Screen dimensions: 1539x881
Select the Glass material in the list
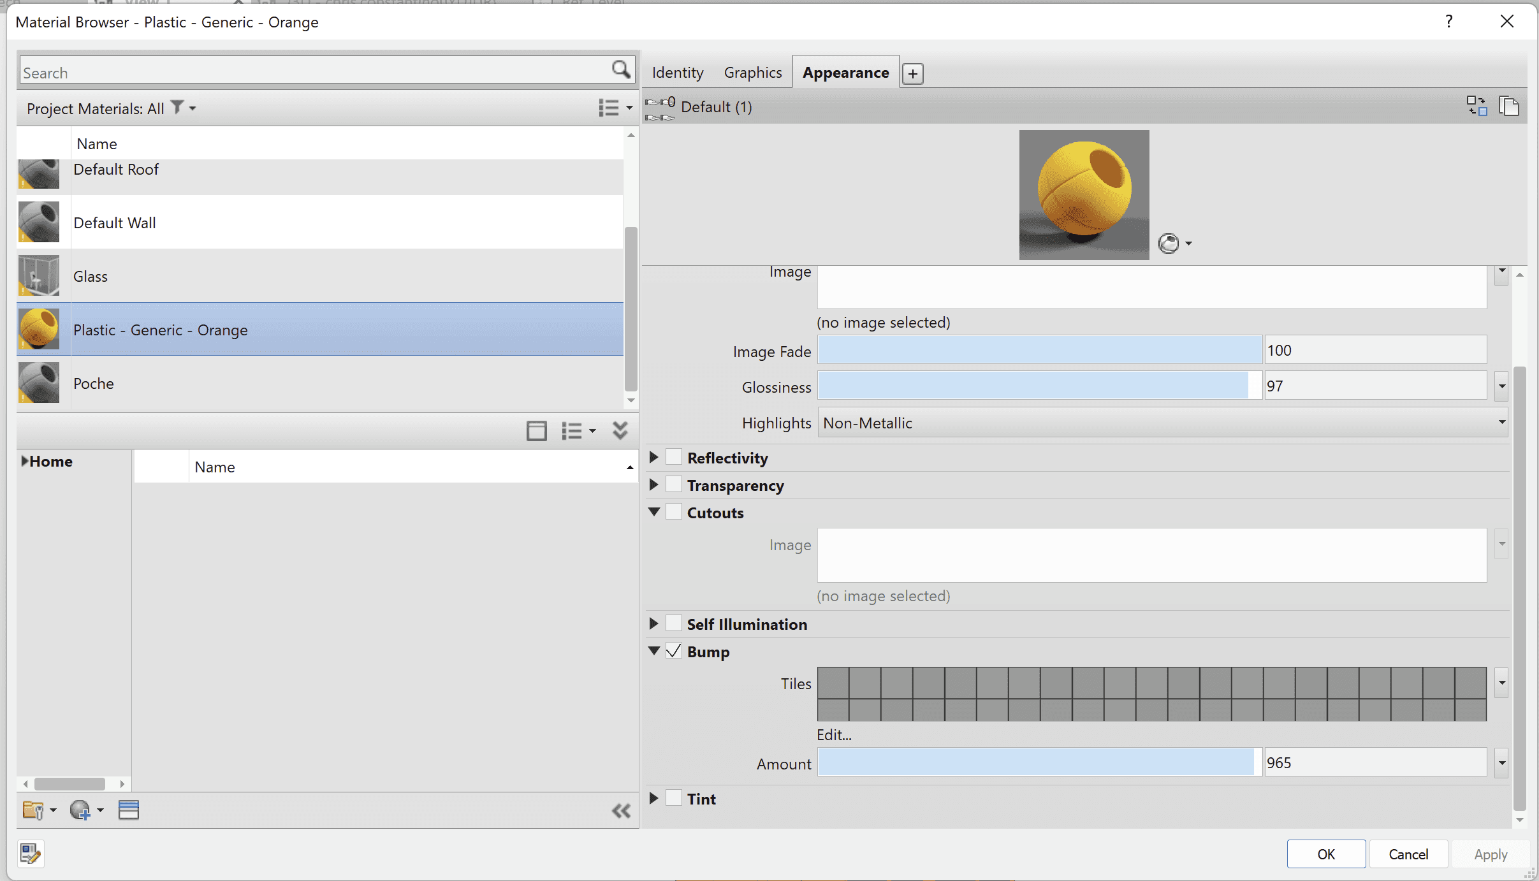[x=255, y=276]
